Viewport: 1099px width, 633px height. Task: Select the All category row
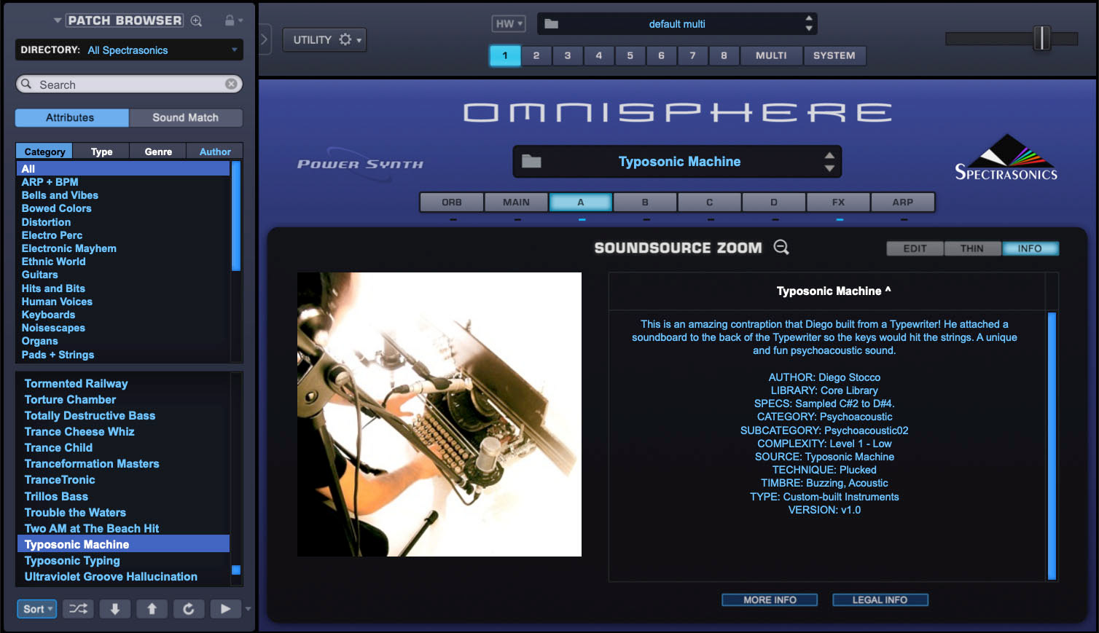point(123,168)
